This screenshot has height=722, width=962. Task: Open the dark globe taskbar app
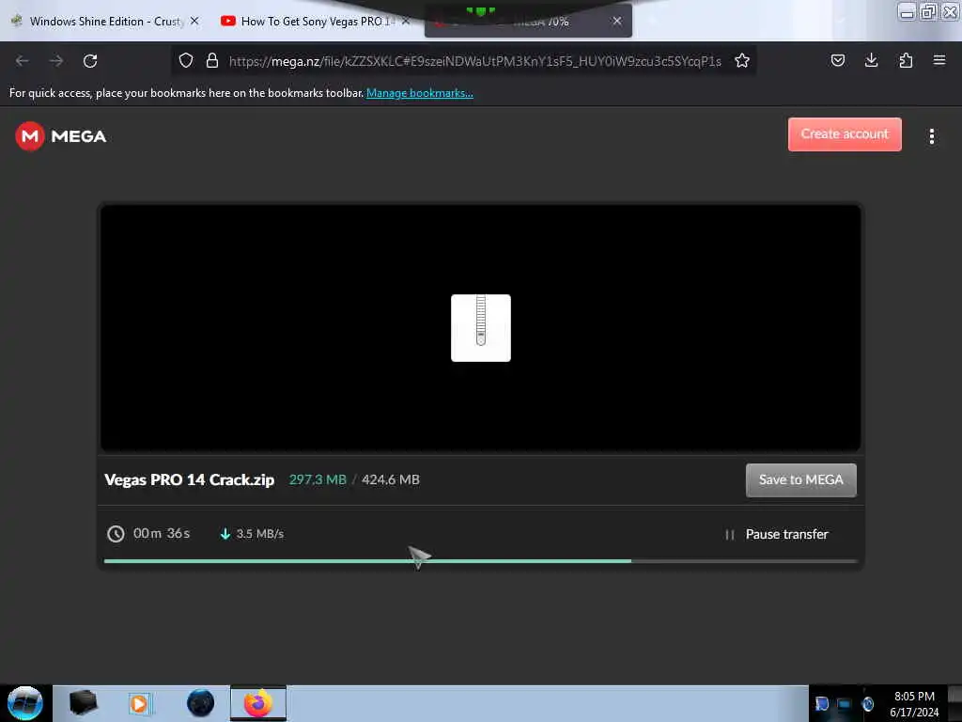point(201,703)
